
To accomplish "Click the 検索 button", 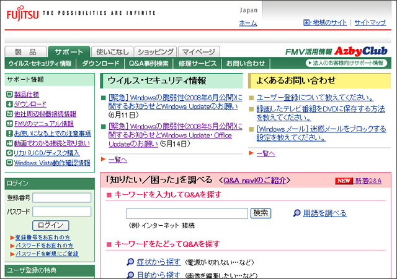I will [x=261, y=213].
